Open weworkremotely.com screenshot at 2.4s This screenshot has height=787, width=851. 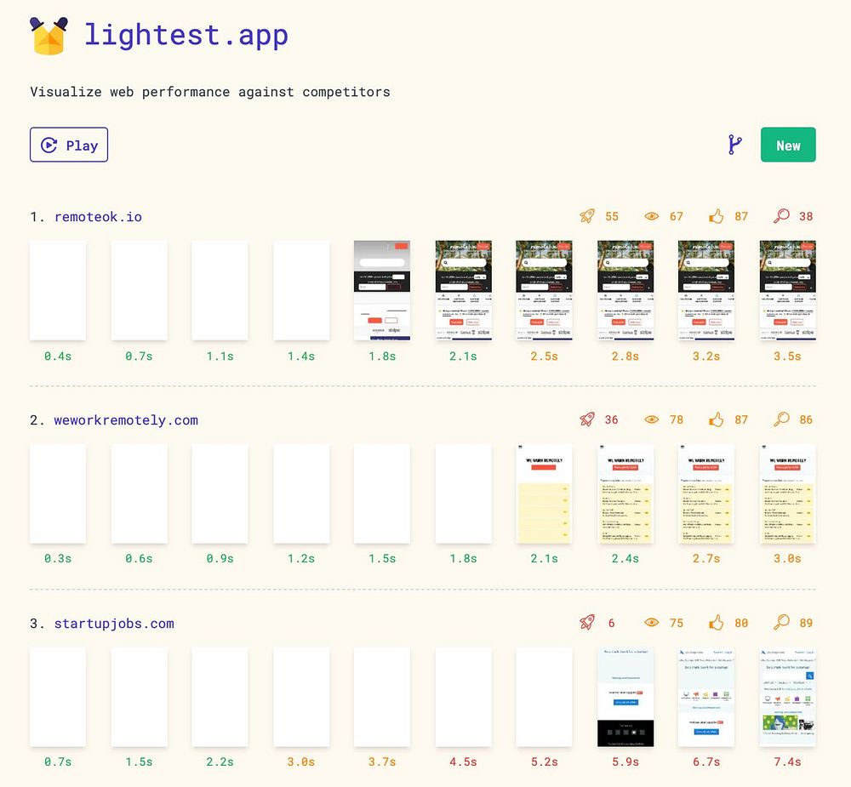point(625,494)
